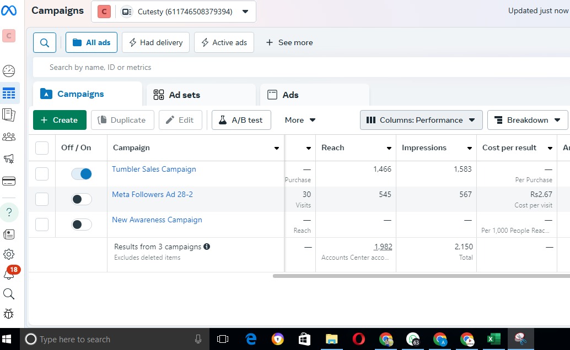Enable the Meta Followers Ad 28-2 toggle
Screen dimensions: 570x350
[x=82, y=199]
